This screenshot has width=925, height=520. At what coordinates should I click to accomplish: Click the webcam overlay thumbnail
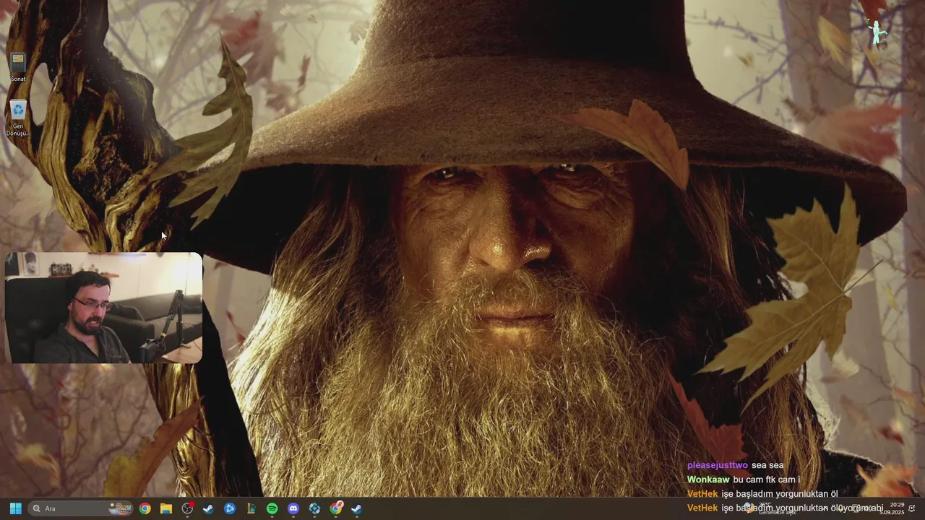click(103, 308)
